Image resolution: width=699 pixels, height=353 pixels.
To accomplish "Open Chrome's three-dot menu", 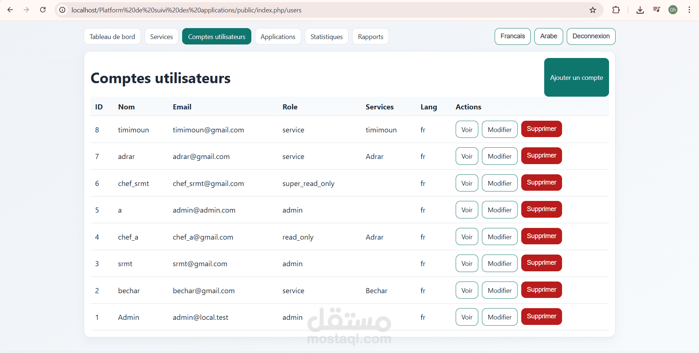I will (689, 10).
